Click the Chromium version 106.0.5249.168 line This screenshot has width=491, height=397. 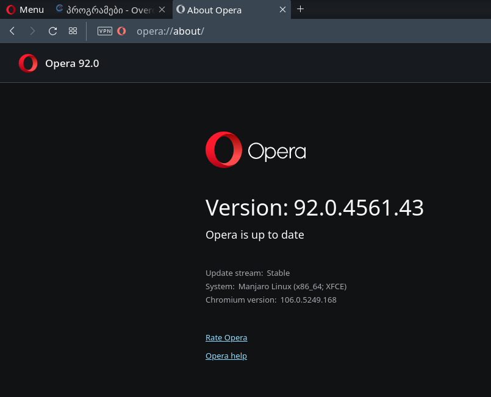tap(271, 300)
